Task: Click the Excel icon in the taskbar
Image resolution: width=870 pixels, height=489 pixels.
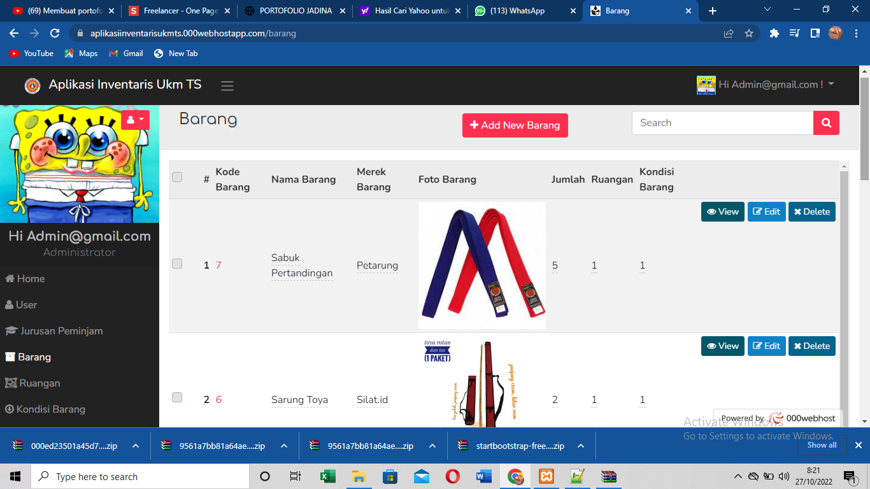Action: (327, 476)
